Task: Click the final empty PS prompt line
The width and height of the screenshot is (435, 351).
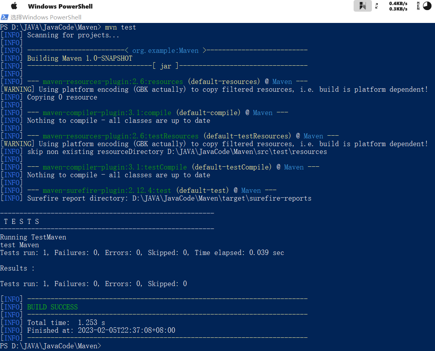Action: click(51, 346)
